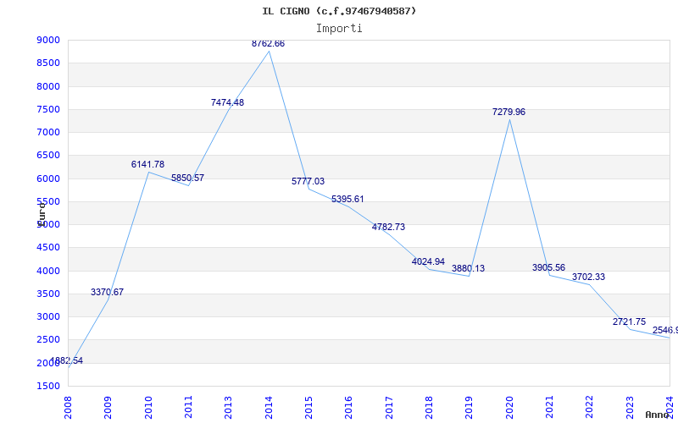Select the data label 7279.96
Viewport: 678px width, 423px height.
509,113
